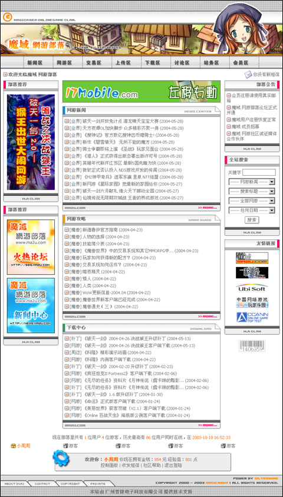Open download 《Online 百战天虫》海底版公测客户端下载
Viewport: 283px width, 497px height.
pos(124,415)
